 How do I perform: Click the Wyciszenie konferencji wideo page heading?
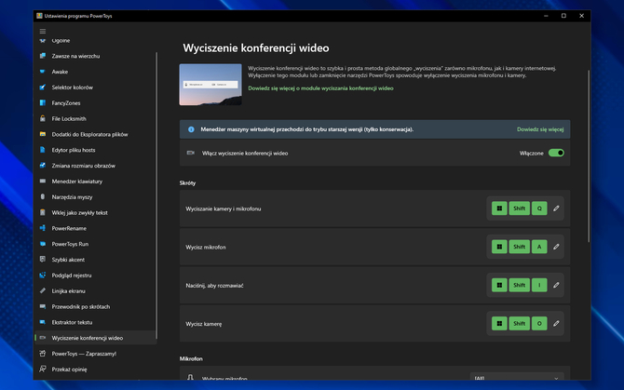pos(256,48)
